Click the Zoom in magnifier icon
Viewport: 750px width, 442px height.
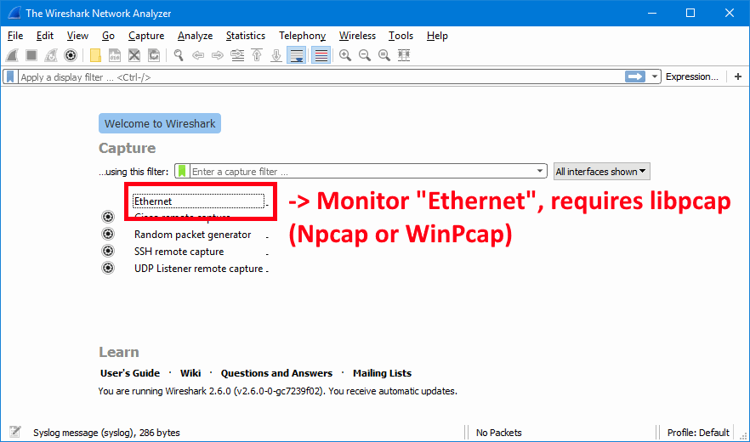(x=345, y=55)
